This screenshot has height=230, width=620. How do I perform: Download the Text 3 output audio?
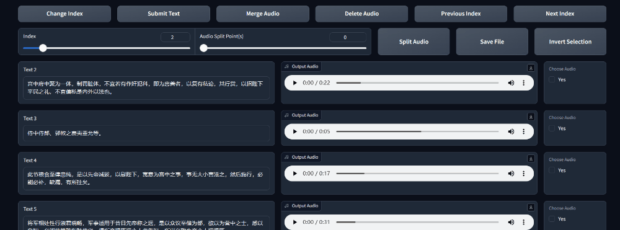coord(531,117)
